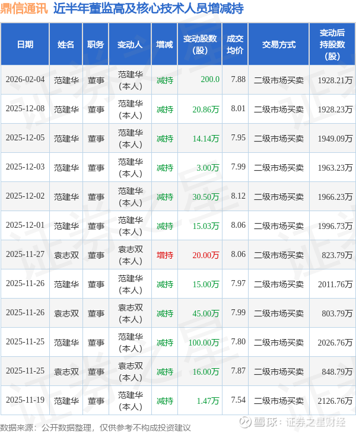Click the date cell 2025-12-05
The image size is (356, 433).
point(25,138)
